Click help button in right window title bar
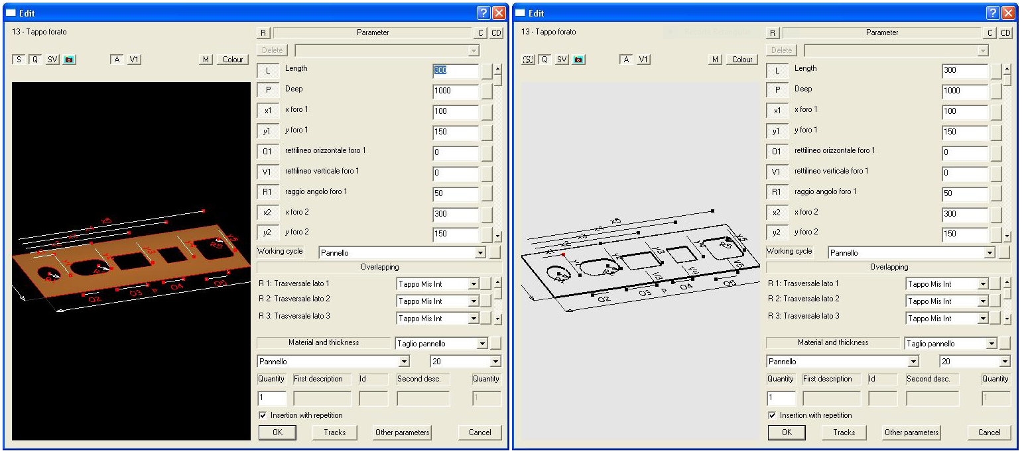1022x453 pixels. [x=993, y=13]
